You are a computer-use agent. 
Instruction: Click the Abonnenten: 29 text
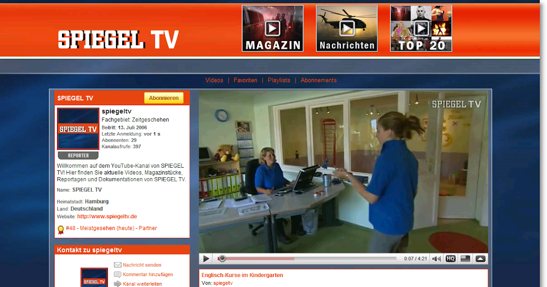tap(119, 140)
